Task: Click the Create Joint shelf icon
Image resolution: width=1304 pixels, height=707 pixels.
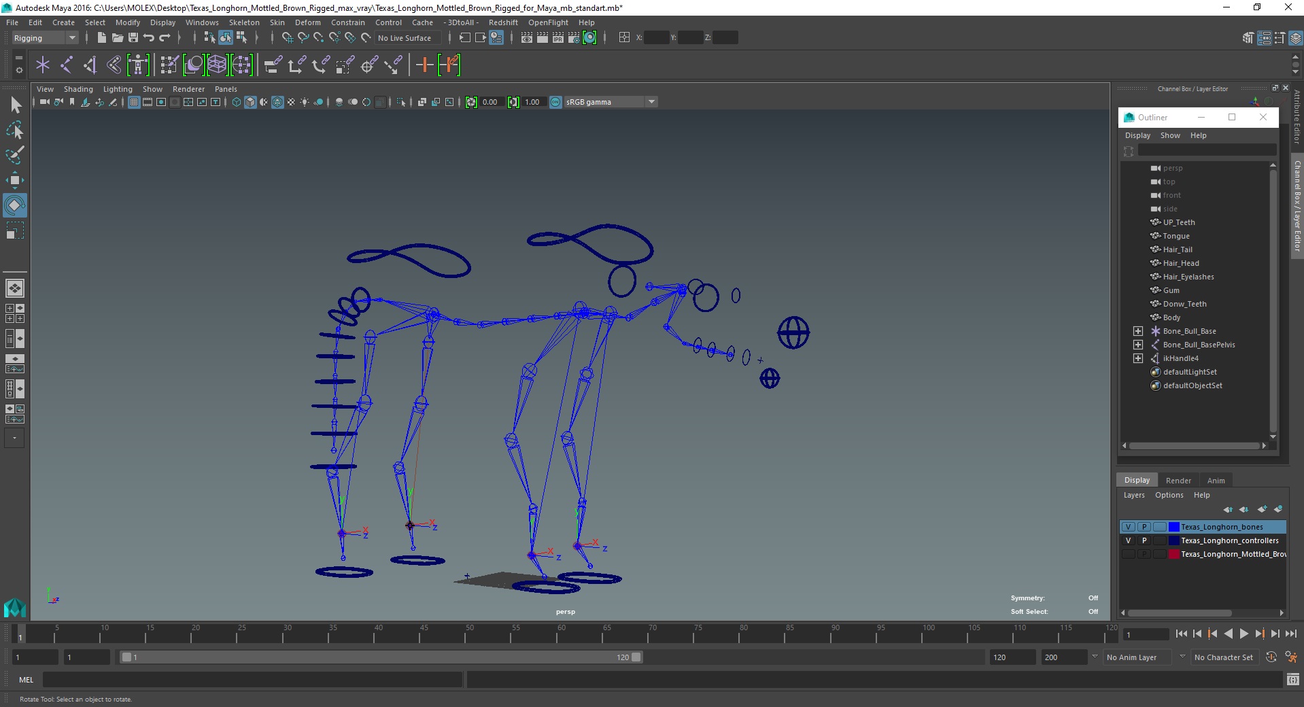Action: coord(67,65)
